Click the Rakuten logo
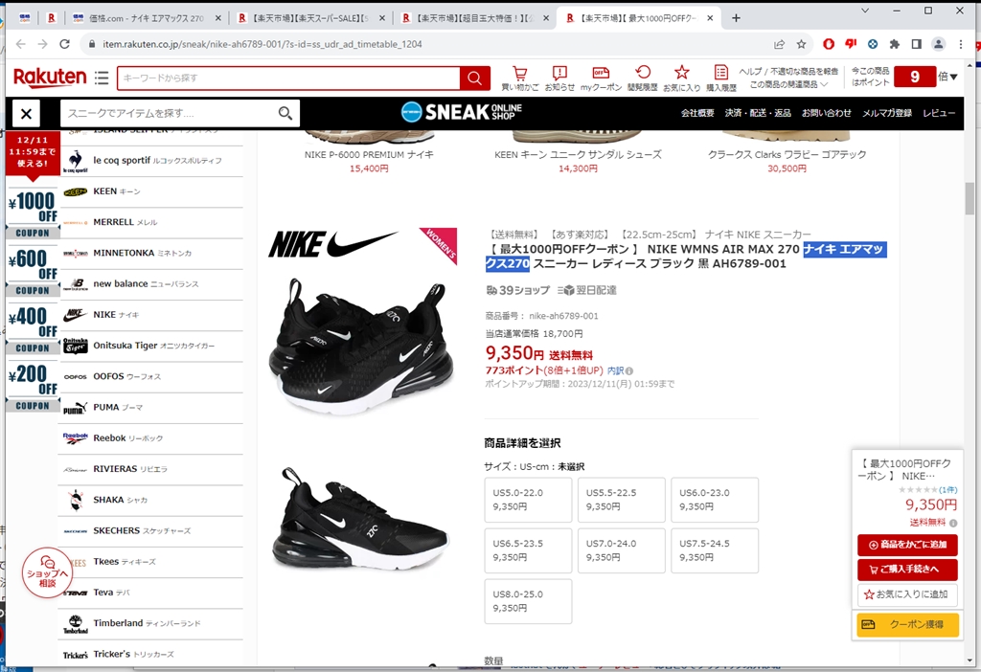This screenshot has height=672, width=981. click(x=50, y=77)
